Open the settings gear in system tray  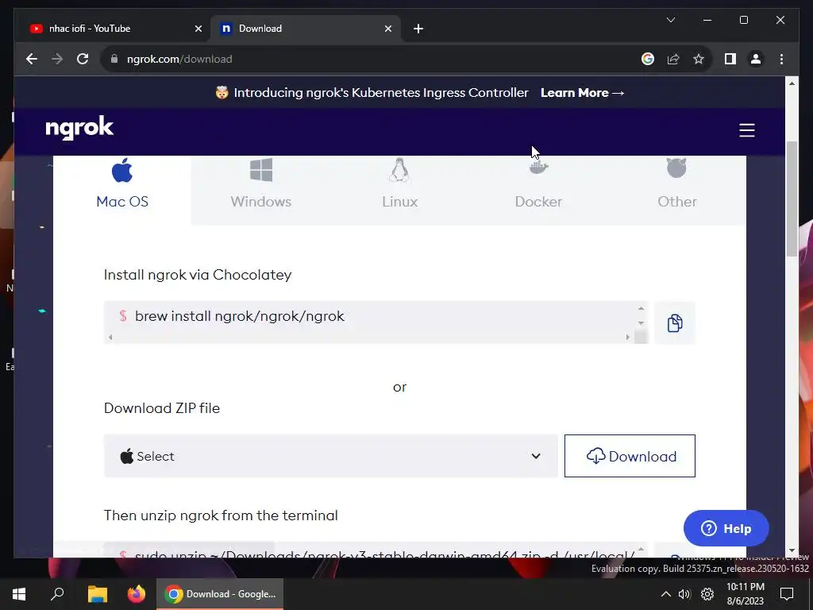tap(707, 594)
